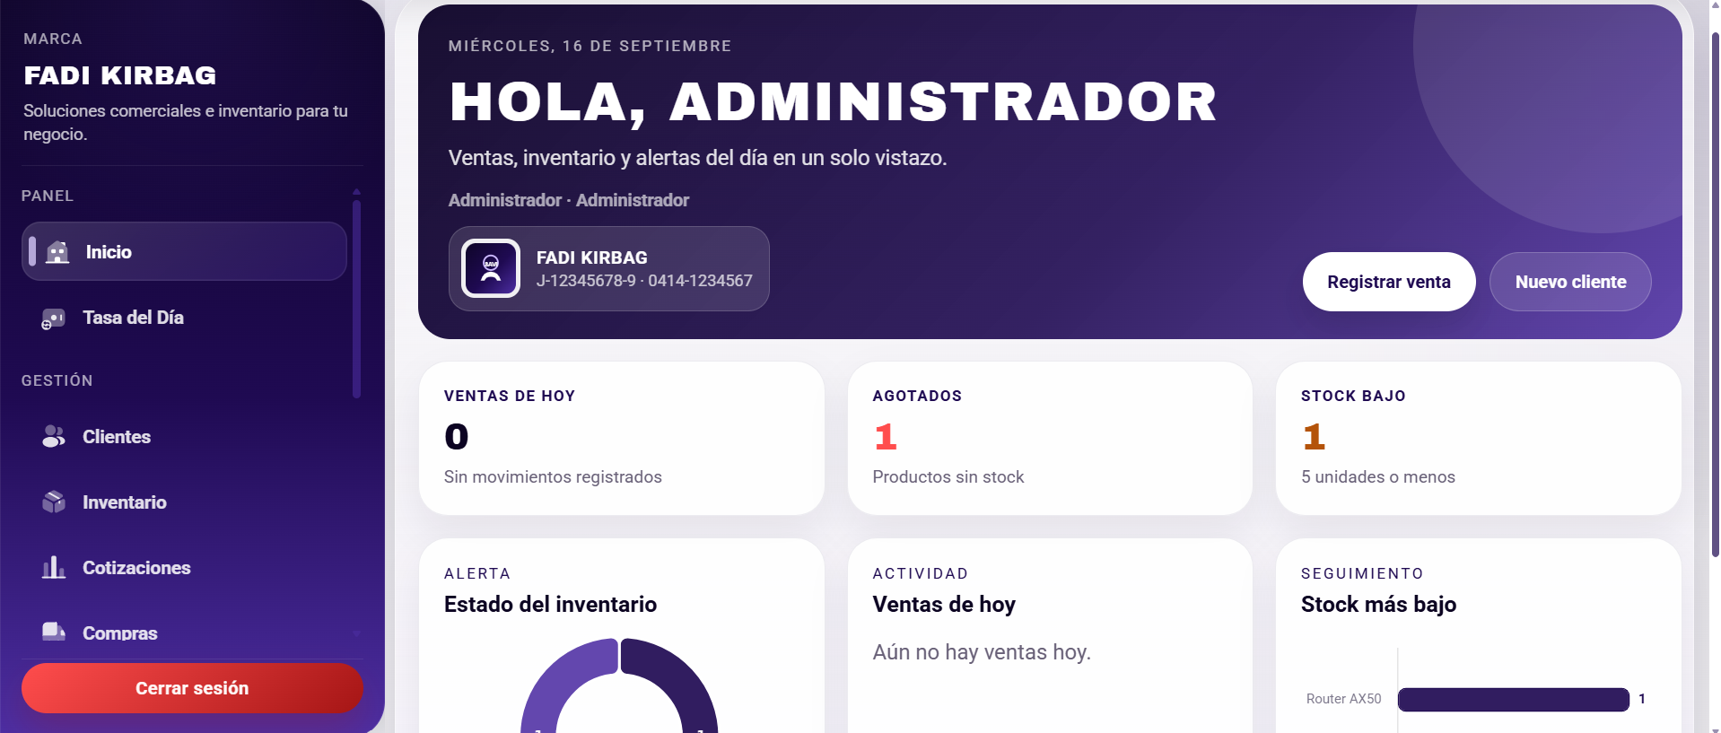The image size is (1721, 733).
Task: Click the "Productos sin stock" text
Action: click(948, 477)
